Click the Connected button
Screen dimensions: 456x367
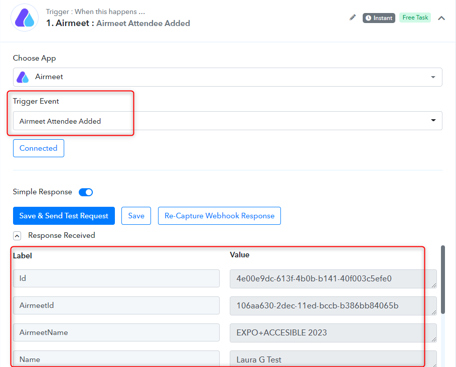point(39,148)
